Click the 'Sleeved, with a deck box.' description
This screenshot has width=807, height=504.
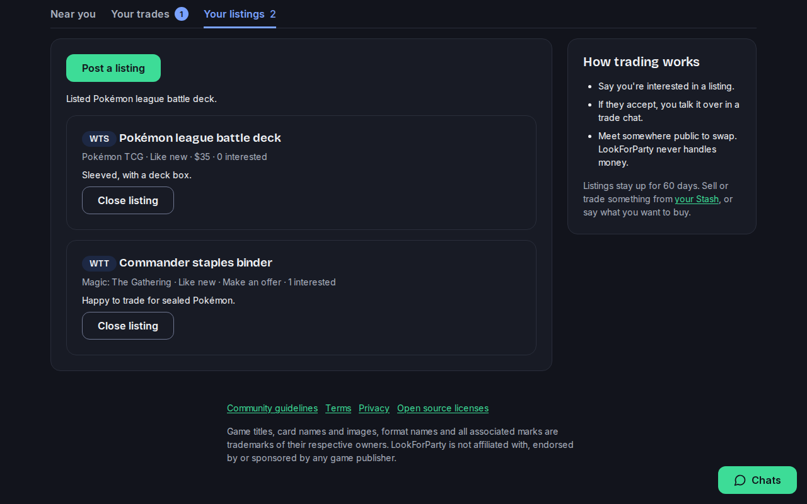tap(137, 175)
